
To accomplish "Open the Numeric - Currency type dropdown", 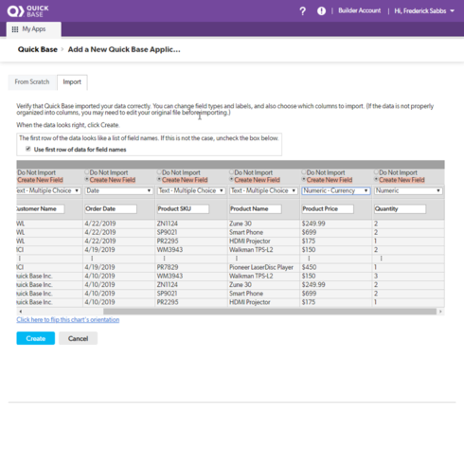I will tap(336, 190).
